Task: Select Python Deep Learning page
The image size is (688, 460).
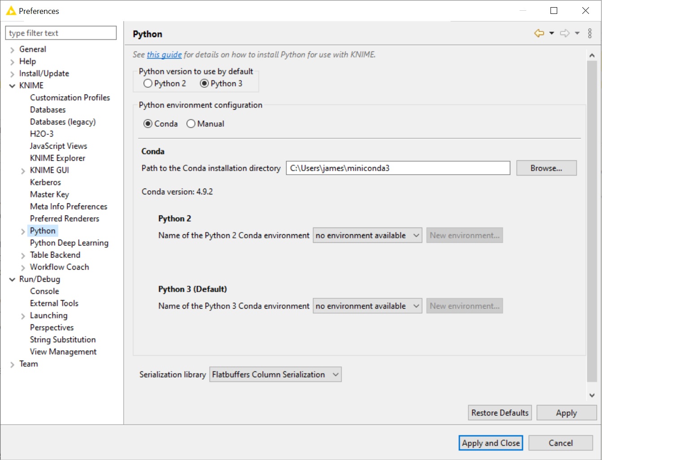Action: point(69,243)
